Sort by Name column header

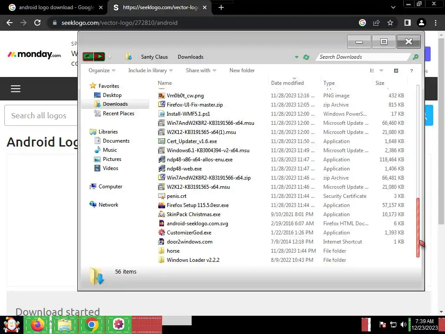coord(165,83)
